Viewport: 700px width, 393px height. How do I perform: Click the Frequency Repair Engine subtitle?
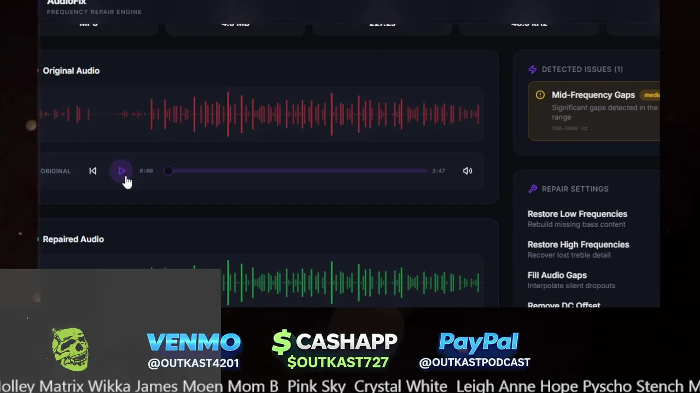(94, 12)
